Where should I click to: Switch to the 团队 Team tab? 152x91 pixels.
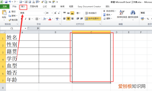[108, 7]
